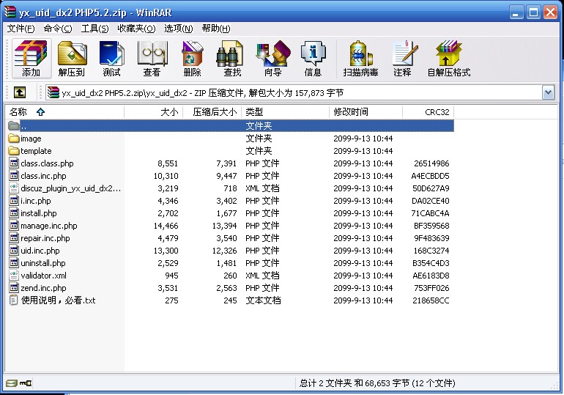Click the 文本文档 type cell
Screen dimensions: 564x395
(263, 300)
